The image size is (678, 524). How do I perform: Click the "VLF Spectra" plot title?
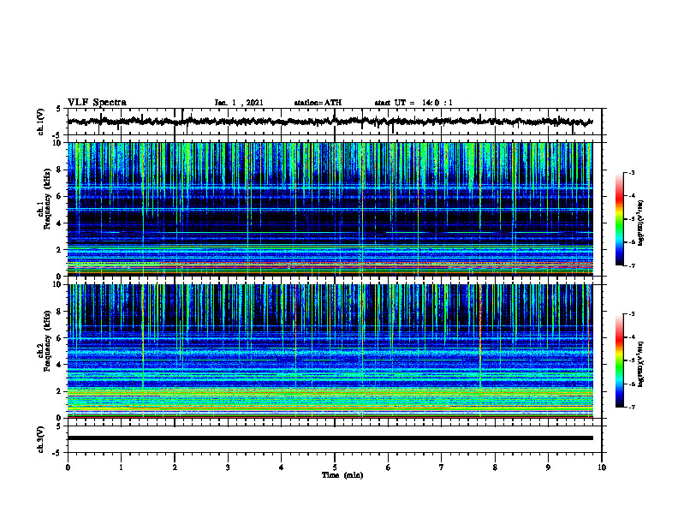tap(97, 103)
